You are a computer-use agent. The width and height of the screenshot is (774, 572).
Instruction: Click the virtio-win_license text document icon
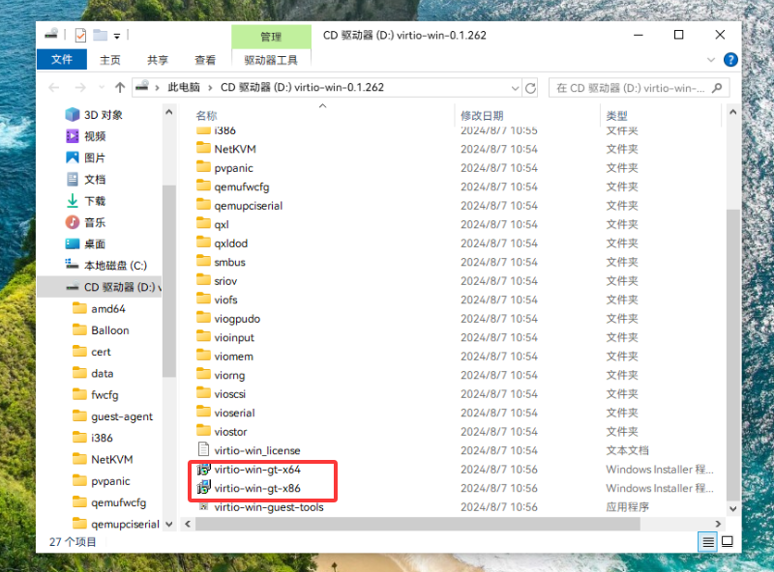[x=203, y=449]
